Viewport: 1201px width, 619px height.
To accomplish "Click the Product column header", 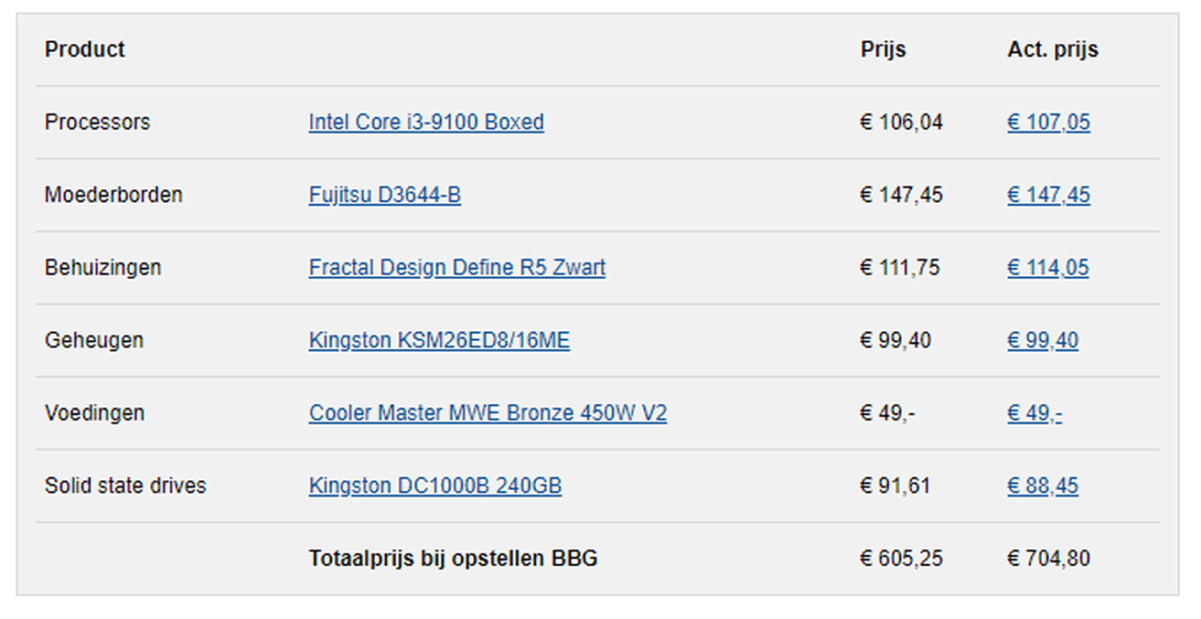I will (x=85, y=49).
